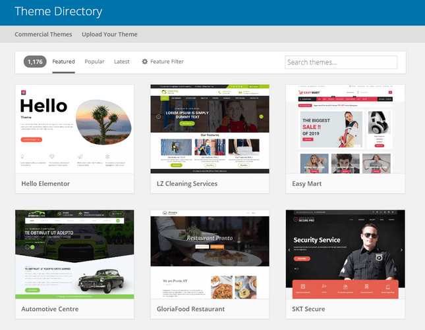Click left slider arrow in LZ Cleaning preview
This screenshot has width=425, height=330.
tap(158, 116)
